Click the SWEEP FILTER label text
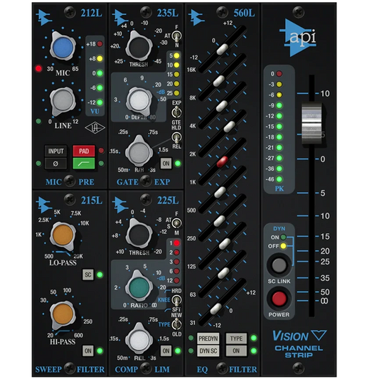This screenshot has width=379, height=379. pyautogui.click(x=70, y=369)
